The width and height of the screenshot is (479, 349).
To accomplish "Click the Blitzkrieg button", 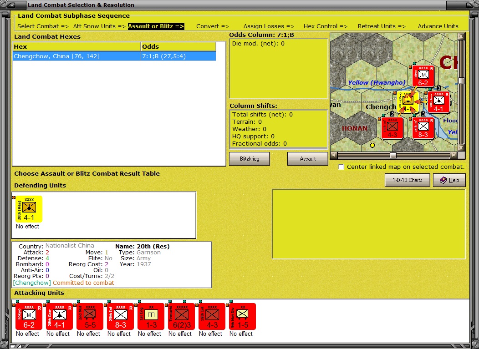I will click(x=250, y=159).
